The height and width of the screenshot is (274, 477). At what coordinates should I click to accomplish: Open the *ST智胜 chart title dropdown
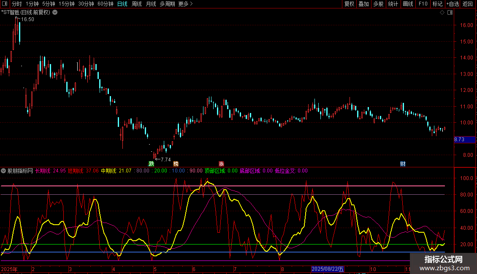coord(55,13)
